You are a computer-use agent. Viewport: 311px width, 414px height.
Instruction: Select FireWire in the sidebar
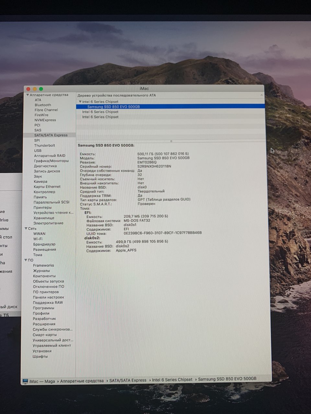point(41,115)
